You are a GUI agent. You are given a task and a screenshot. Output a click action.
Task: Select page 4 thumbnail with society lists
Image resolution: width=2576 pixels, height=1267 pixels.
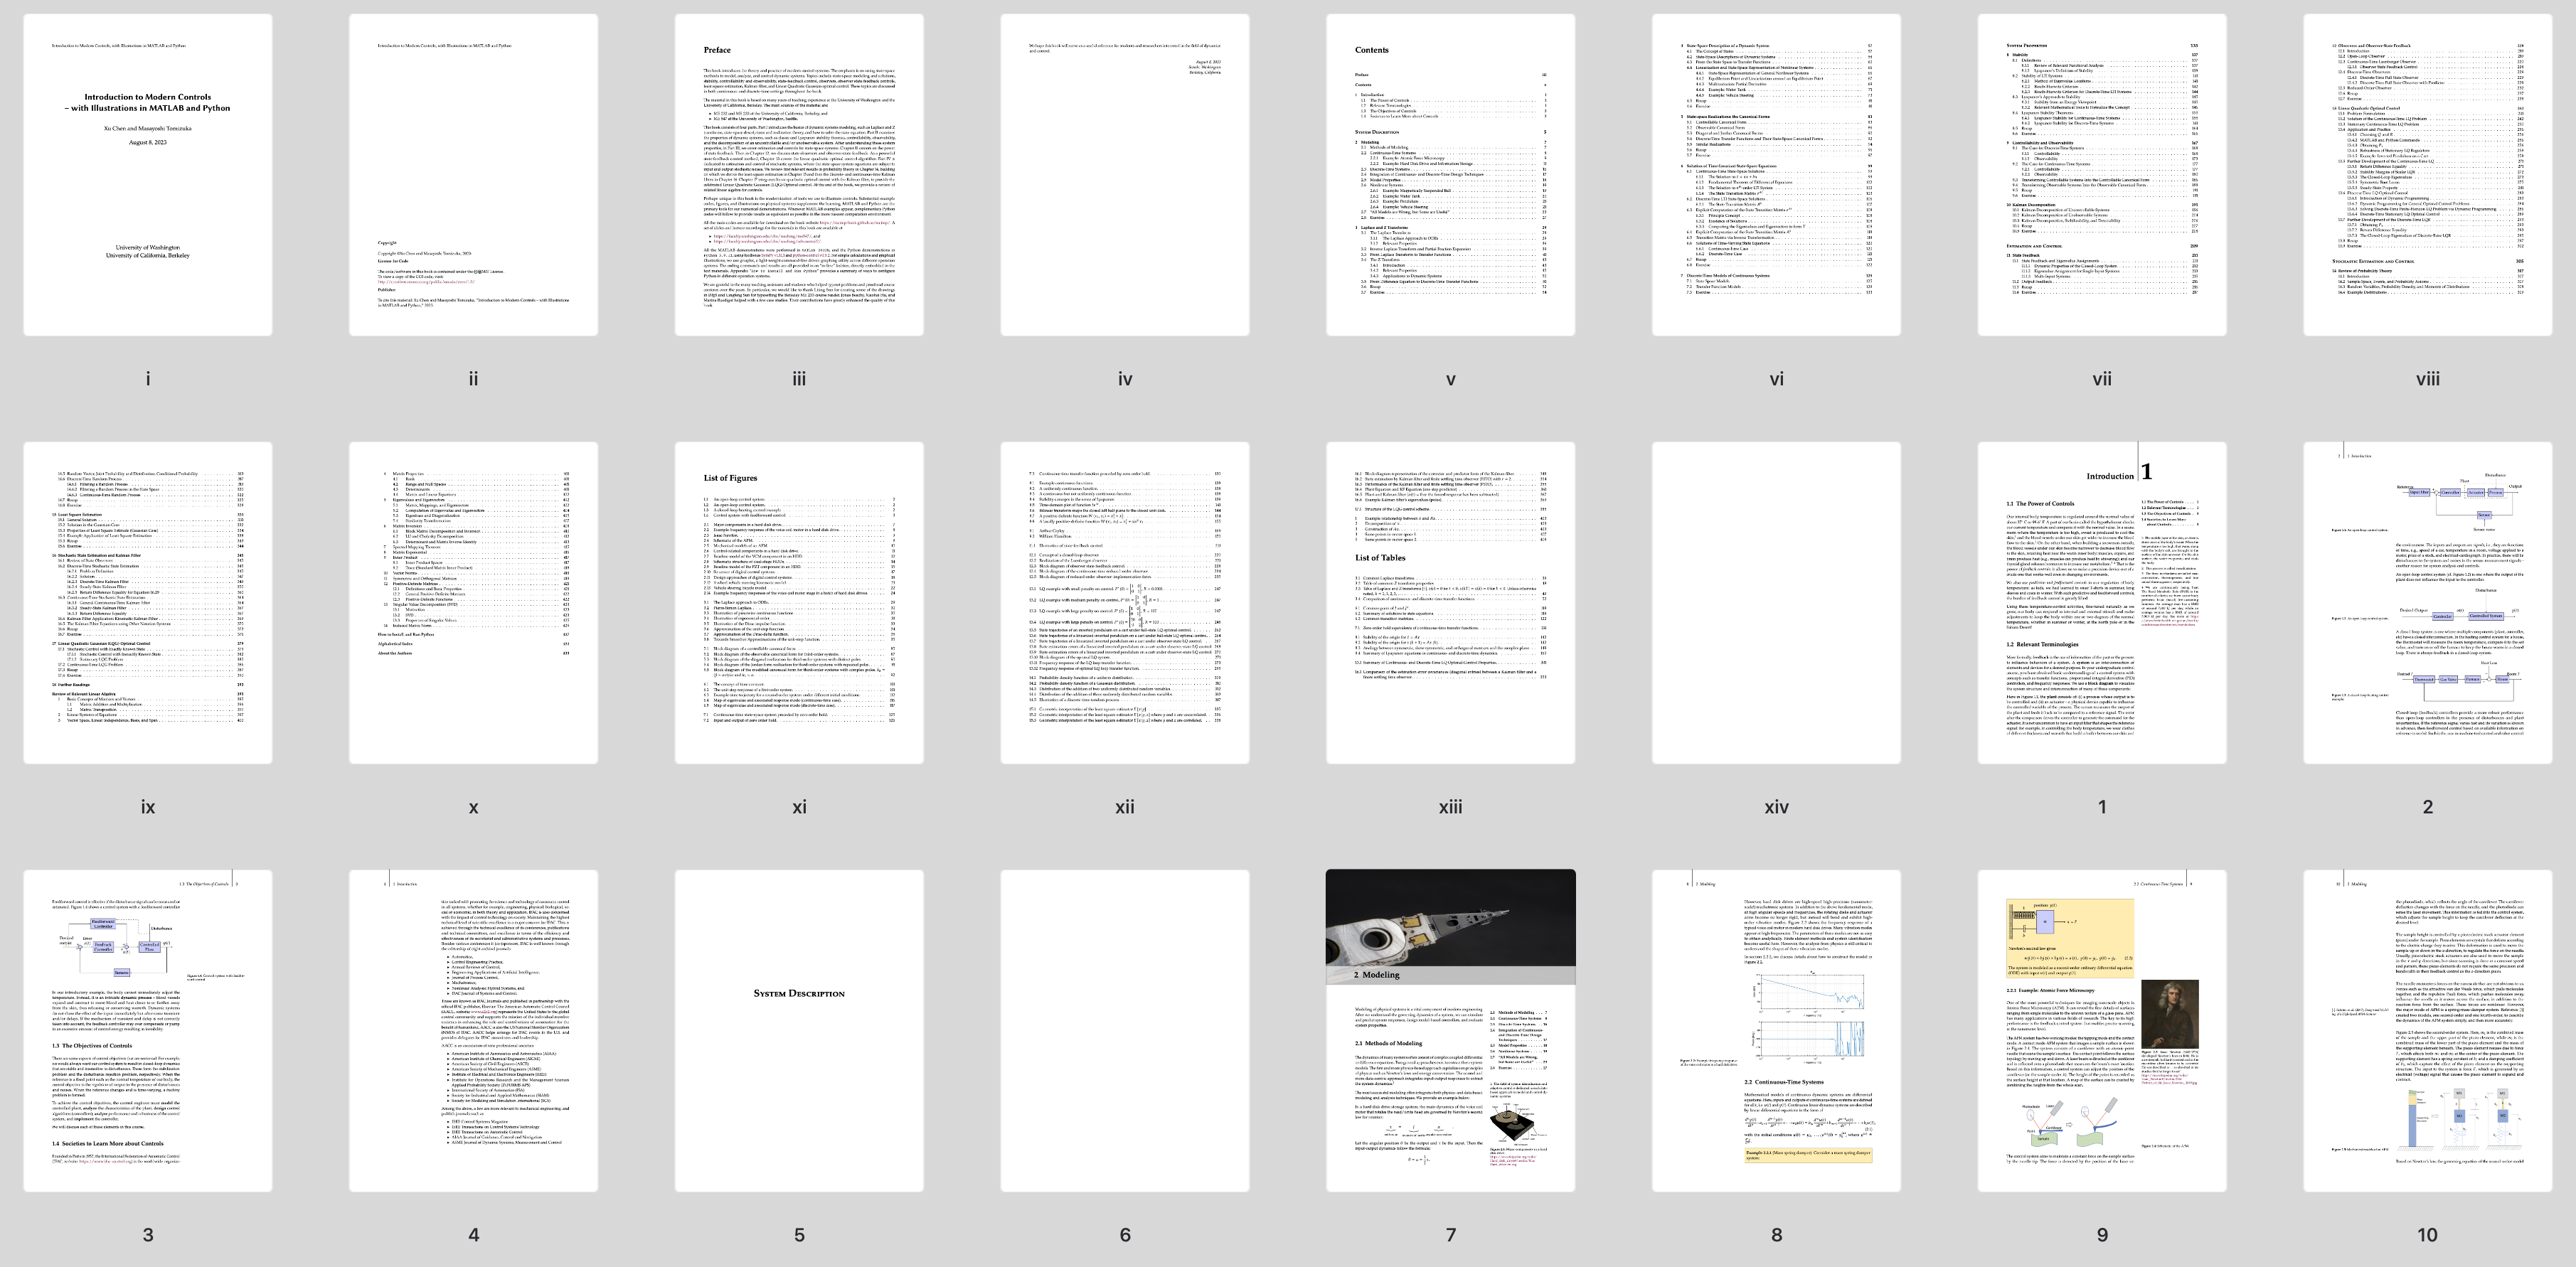point(474,1031)
